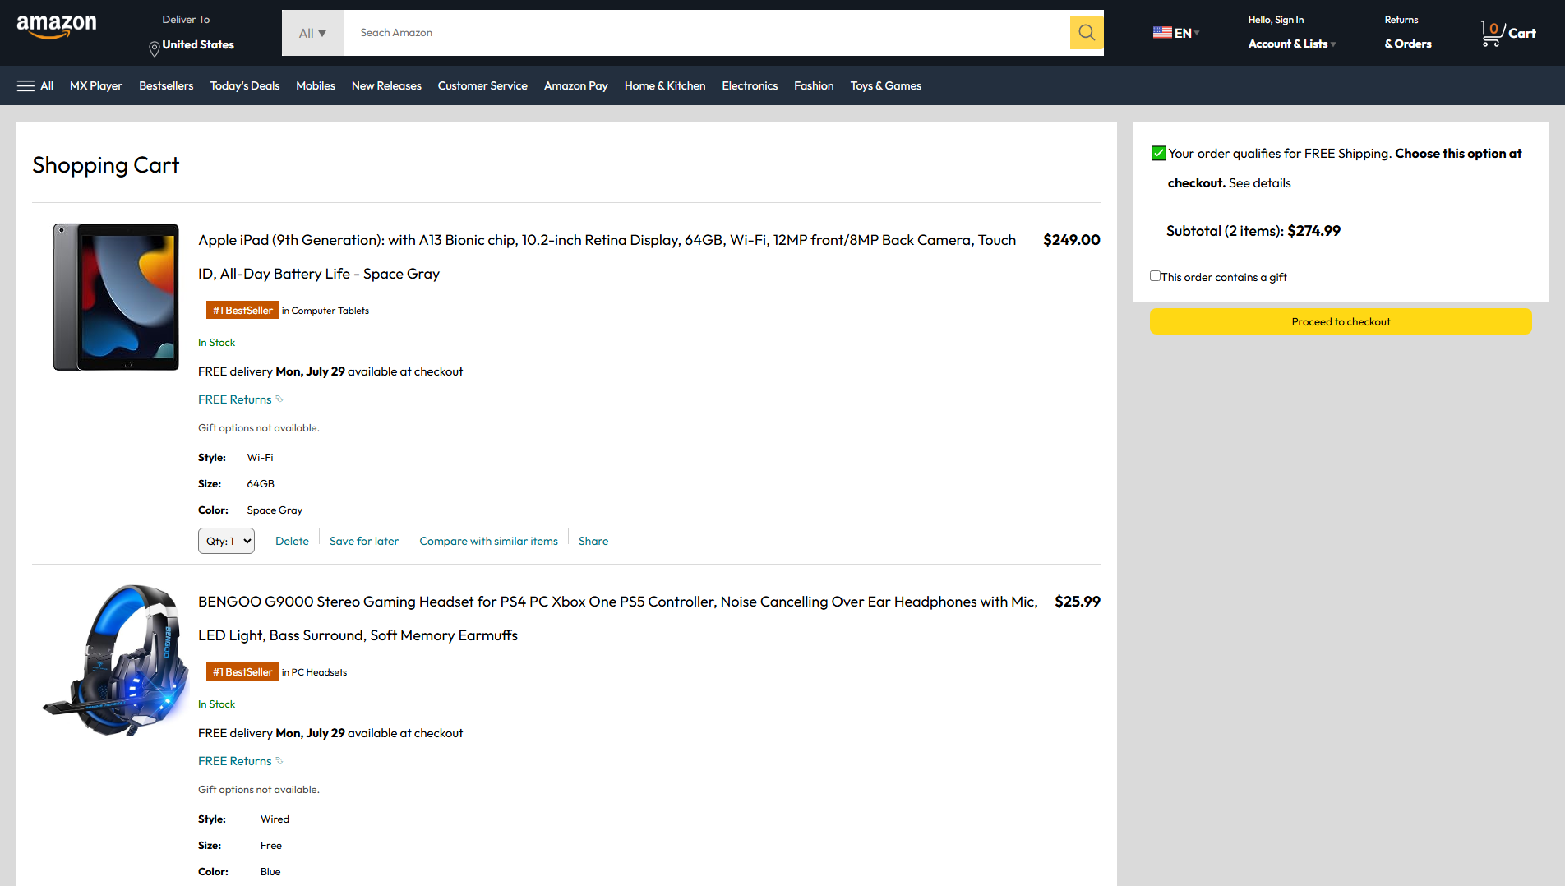
Task: Click FREE Returns info icon for iPad
Action: click(279, 399)
